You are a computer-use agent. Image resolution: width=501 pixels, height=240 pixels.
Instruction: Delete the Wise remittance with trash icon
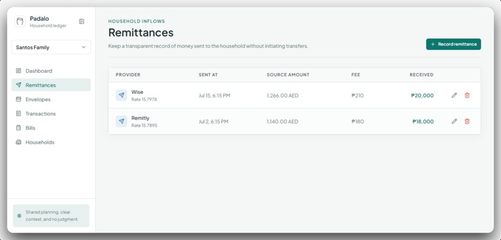[467, 95]
